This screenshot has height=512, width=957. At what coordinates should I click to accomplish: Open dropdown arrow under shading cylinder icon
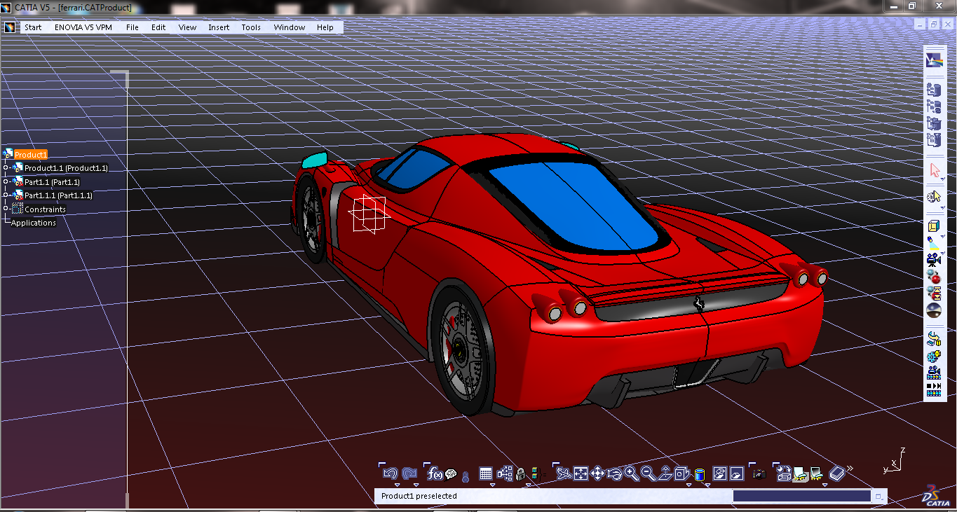pos(708,485)
